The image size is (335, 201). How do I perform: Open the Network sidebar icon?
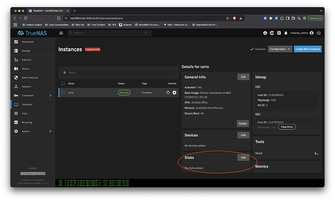[x=16, y=87]
